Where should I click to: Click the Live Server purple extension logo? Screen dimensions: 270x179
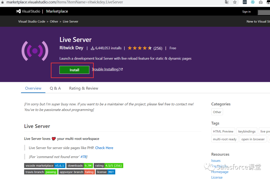[x=35, y=51]
